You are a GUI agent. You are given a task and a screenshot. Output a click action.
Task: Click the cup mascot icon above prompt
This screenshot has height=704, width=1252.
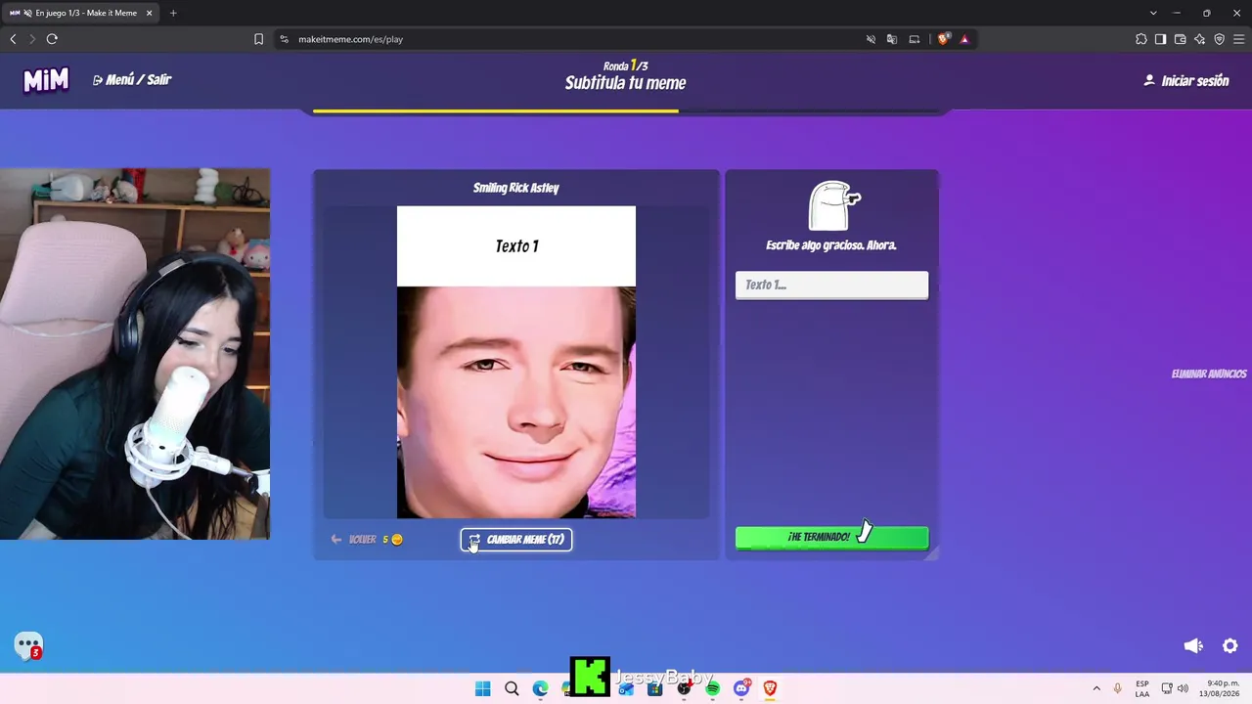click(x=834, y=205)
